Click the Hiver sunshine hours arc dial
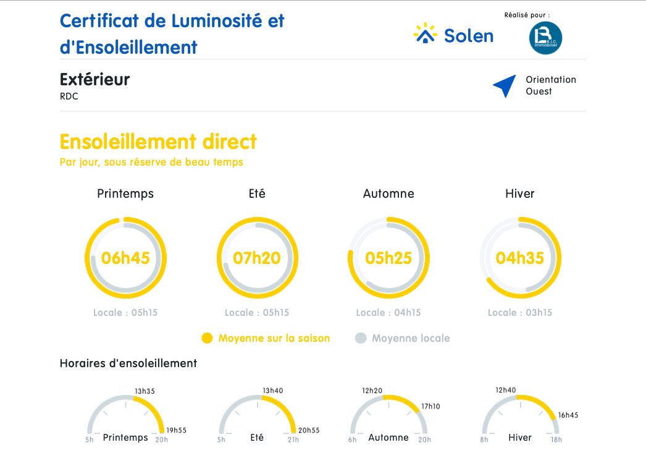Viewport: 646px width, 463px height. pyautogui.click(x=520, y=415)
